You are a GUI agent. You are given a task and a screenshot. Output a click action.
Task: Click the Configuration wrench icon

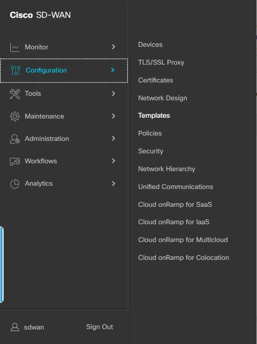(16, 70)
